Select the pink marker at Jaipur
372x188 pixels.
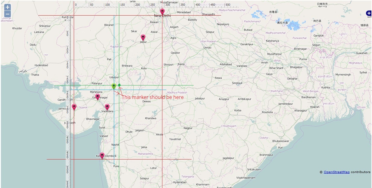point(143,37)
